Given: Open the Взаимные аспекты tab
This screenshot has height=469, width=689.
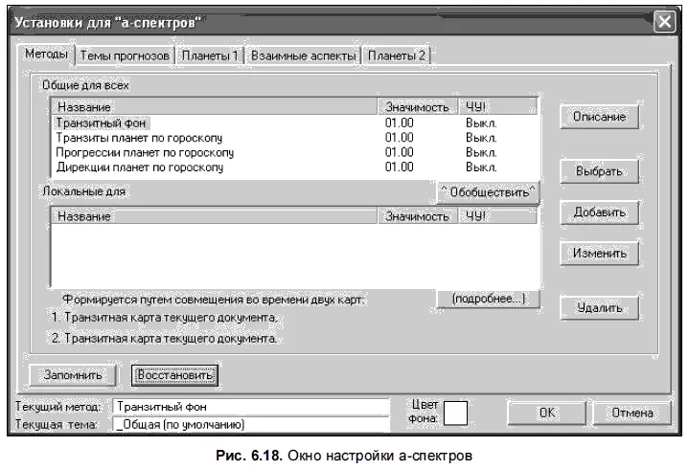Looking at the screenshot, I should pos(303,56).
